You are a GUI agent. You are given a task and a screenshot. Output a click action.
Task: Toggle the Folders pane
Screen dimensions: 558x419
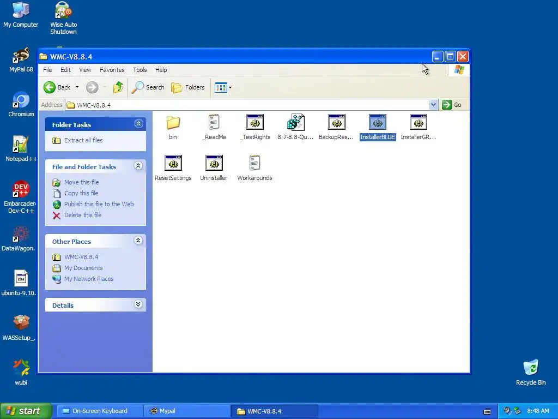pos(188,87)
